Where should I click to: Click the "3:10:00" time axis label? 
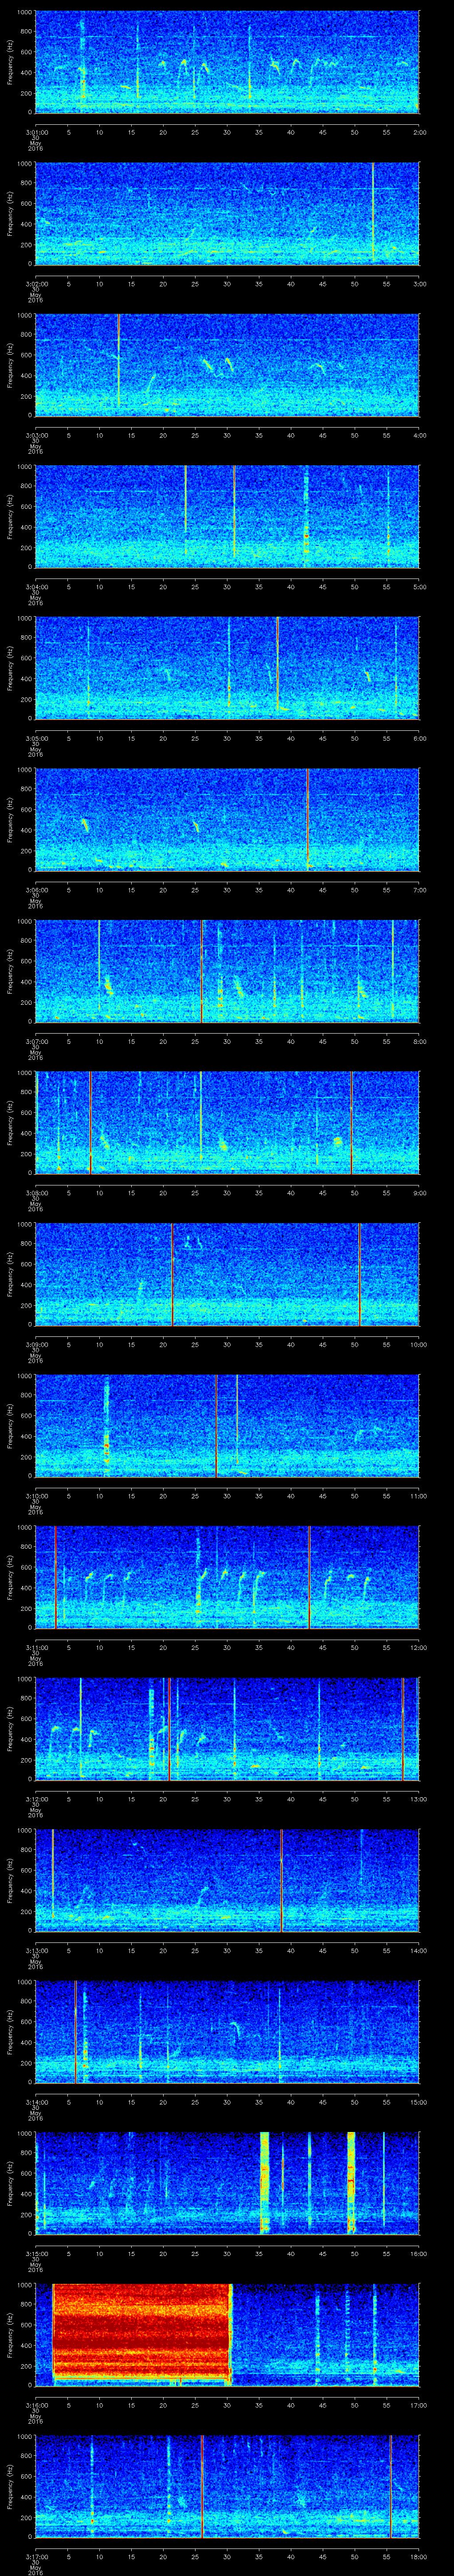(x=36, y=1495)
